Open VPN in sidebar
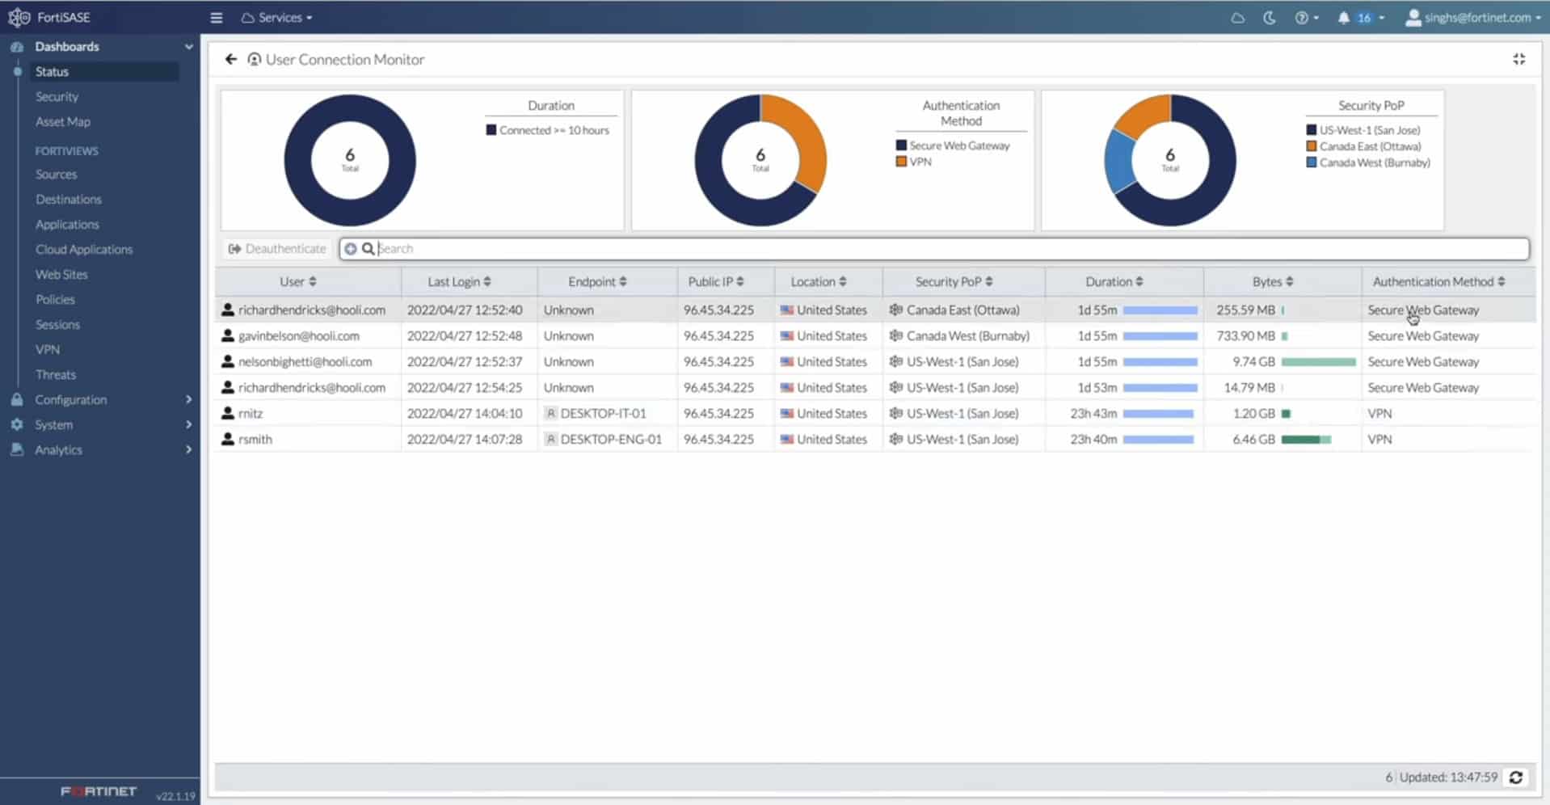This screenshot has height=805, width=1550. pyautogui.click(x=48, y=349)
